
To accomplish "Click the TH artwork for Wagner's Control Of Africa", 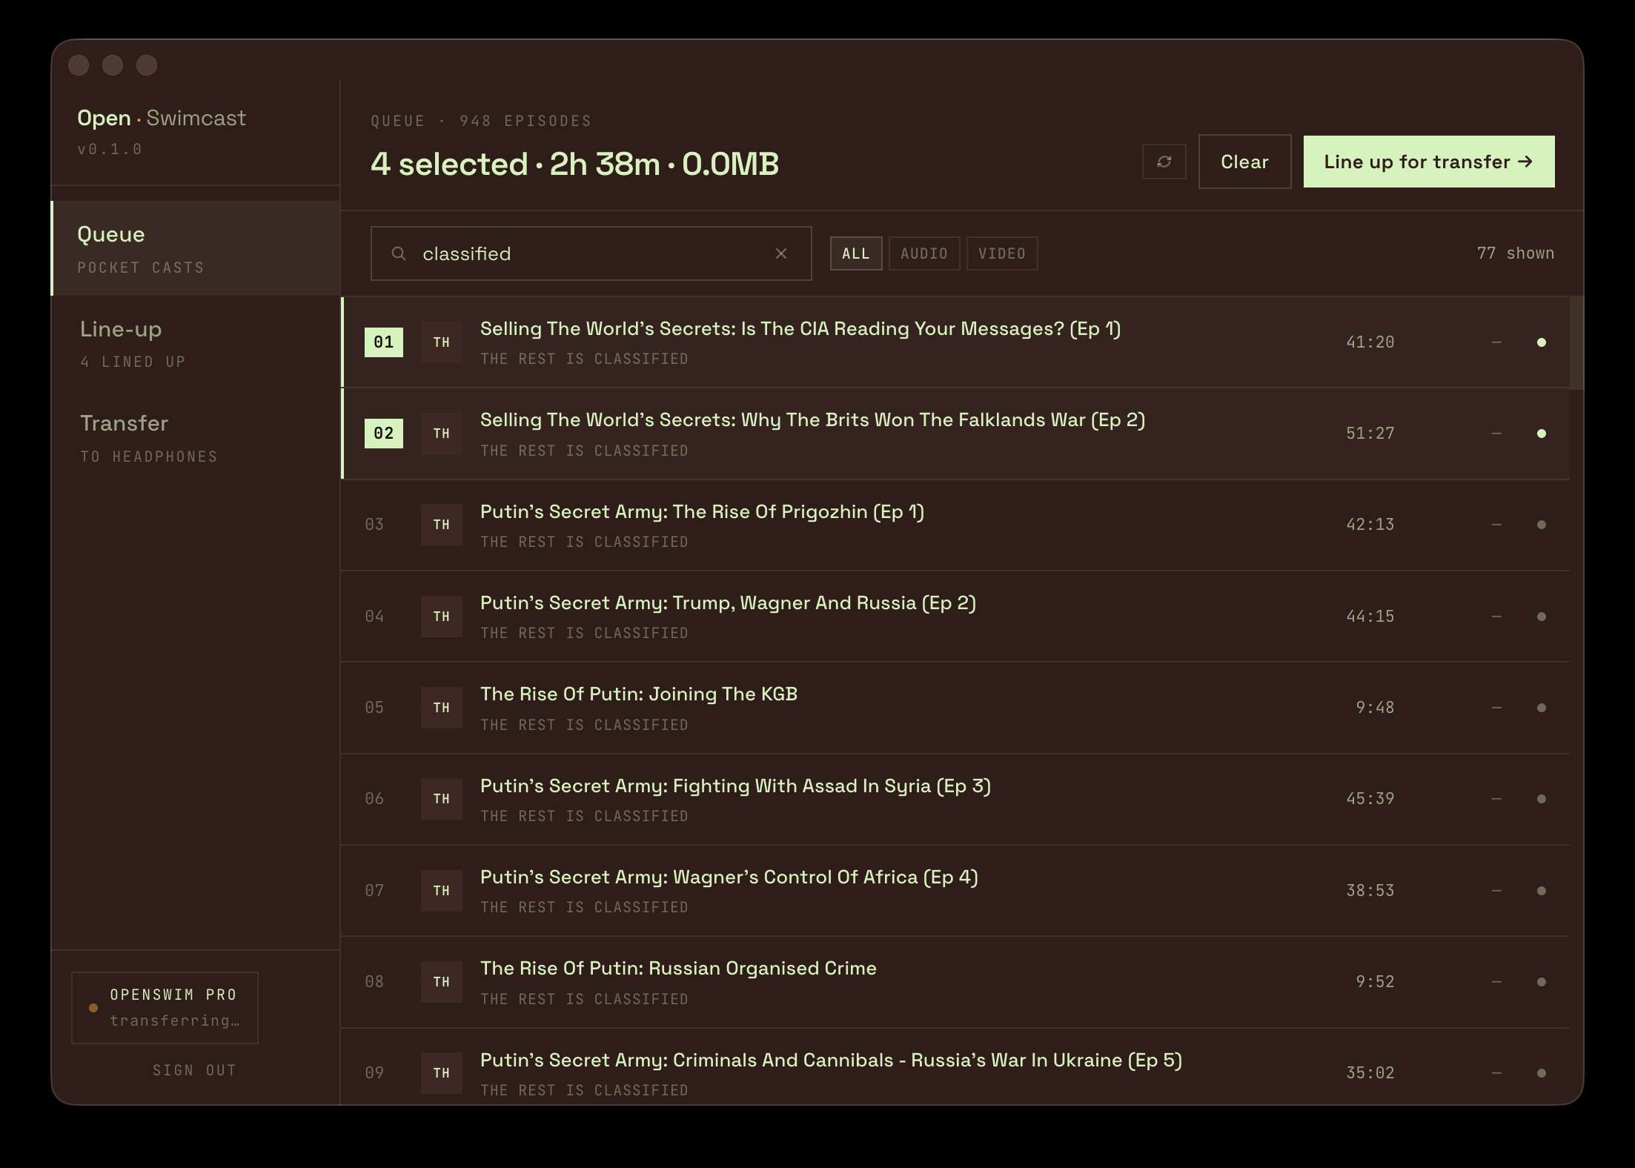I will [x=442, y=891].
